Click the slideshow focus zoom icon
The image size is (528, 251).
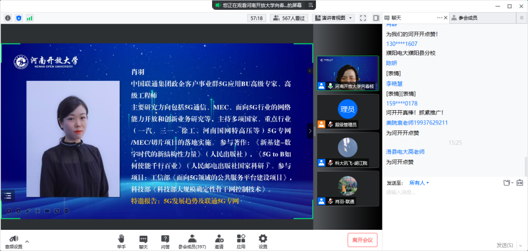coord(38,211)
